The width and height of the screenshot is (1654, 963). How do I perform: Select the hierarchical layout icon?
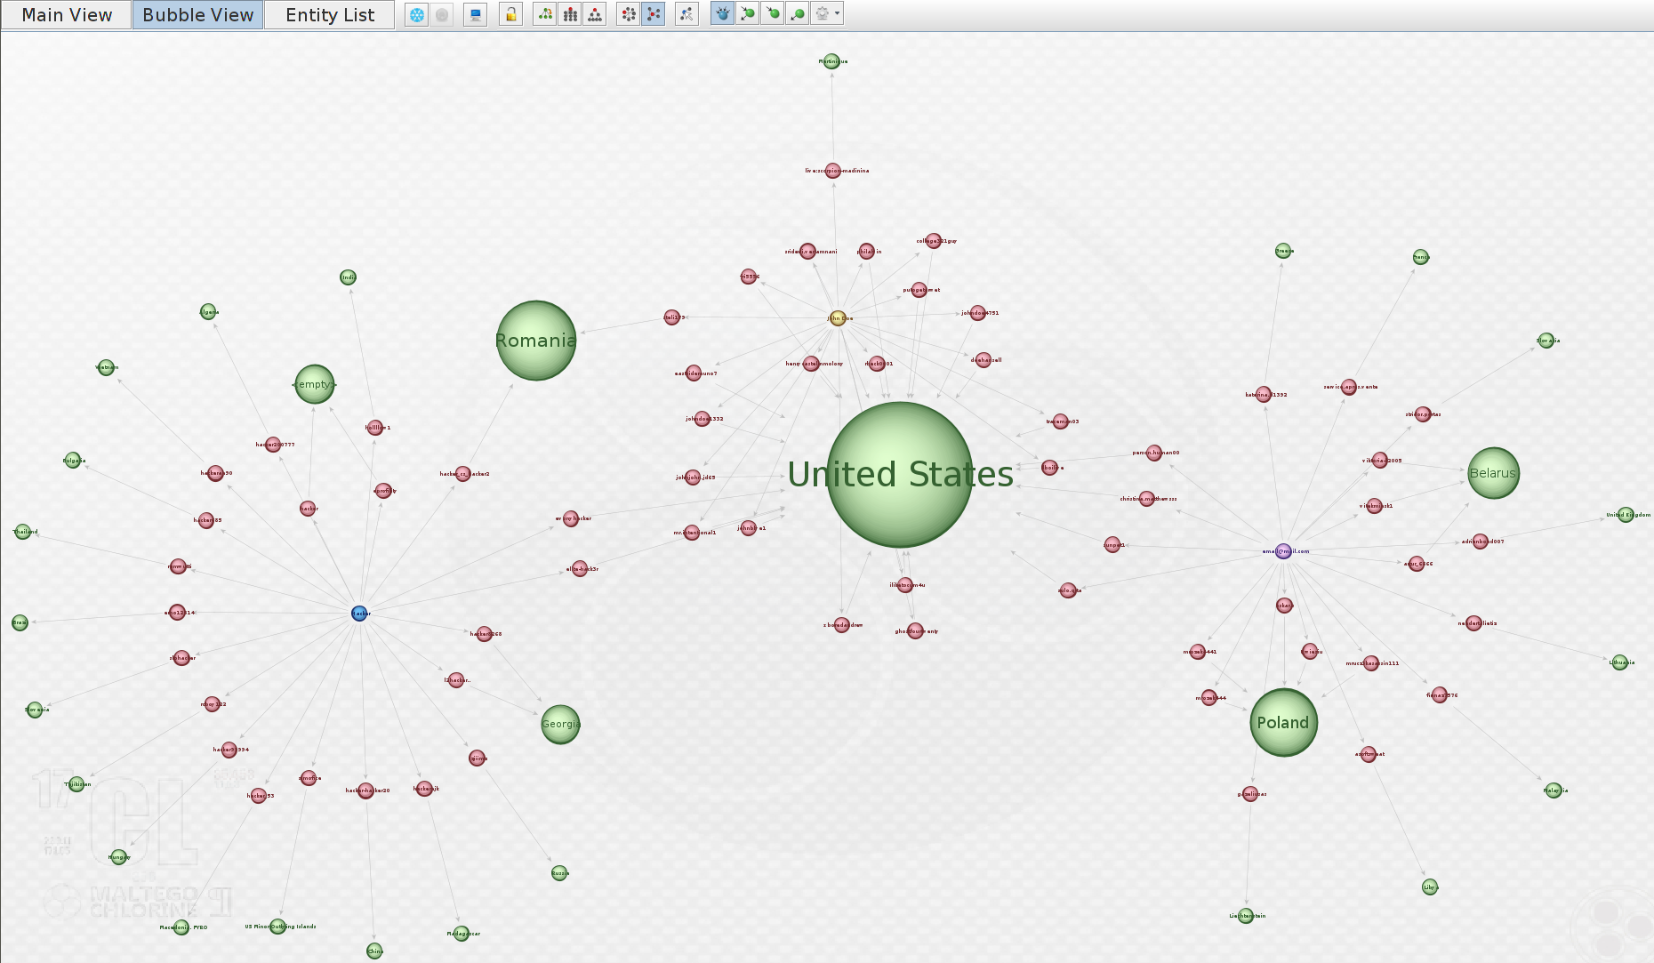pyautogui.click(x=594, y=13)
